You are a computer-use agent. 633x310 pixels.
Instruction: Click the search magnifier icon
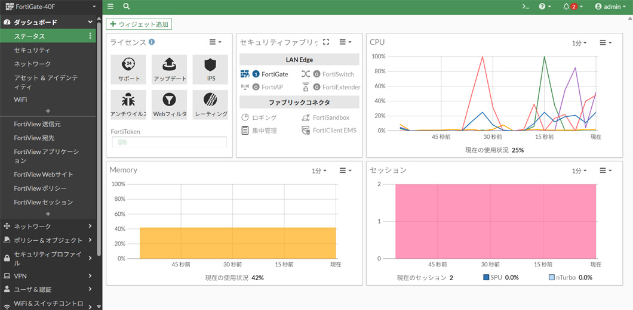pyautogui.click(x=127, y=7)
